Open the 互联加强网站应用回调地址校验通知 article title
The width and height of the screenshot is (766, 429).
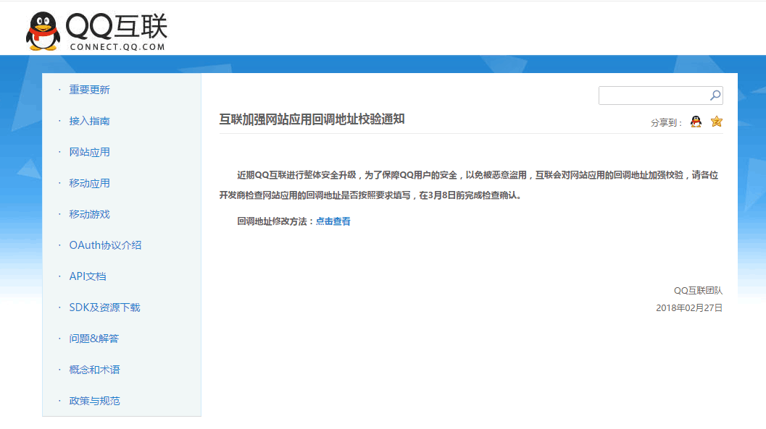[x=315, y=117]
